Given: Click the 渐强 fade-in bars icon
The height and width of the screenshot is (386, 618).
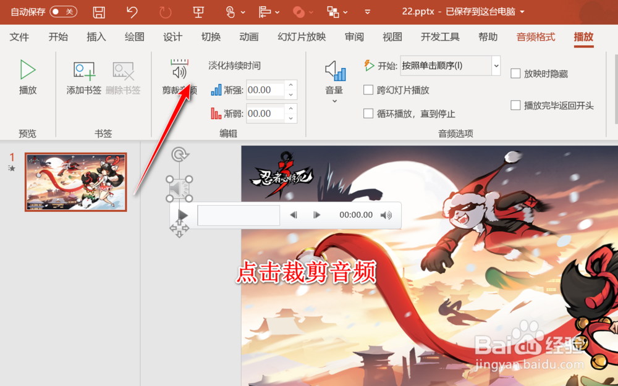Looking at the screenshot, I should [216, 90].
